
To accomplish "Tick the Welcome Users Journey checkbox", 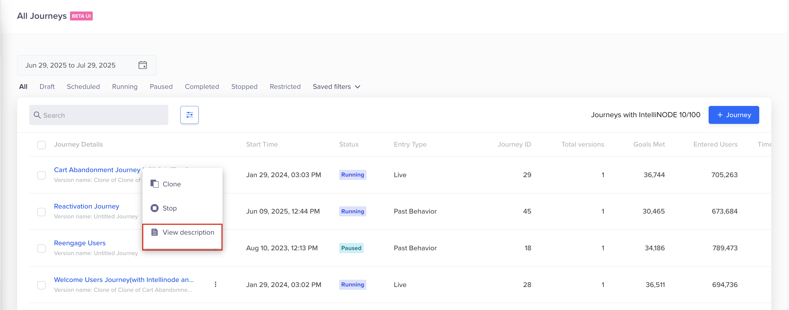I will pyautogui.click(x=41, y=285).
